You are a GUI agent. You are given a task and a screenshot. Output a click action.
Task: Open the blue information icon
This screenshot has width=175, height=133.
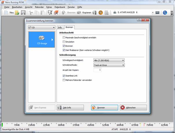click(x=165, y=13)
